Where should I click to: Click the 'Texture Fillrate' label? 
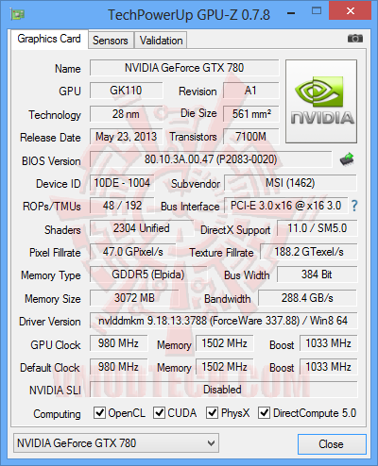(x=221, y=253)
